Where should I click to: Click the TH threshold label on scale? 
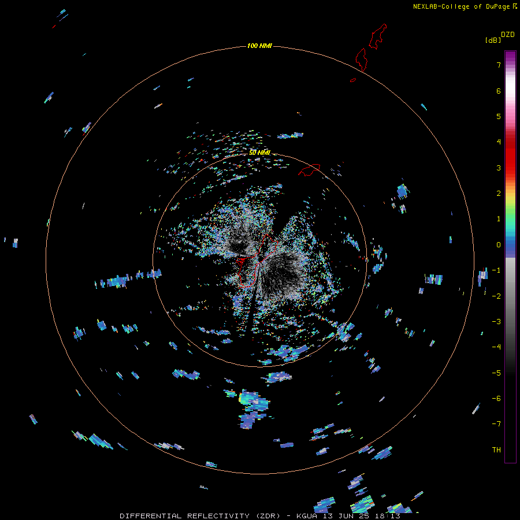[496, 450]
